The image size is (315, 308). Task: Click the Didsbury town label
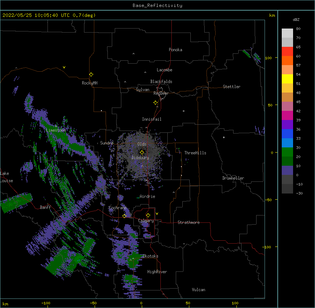[140, 158]
